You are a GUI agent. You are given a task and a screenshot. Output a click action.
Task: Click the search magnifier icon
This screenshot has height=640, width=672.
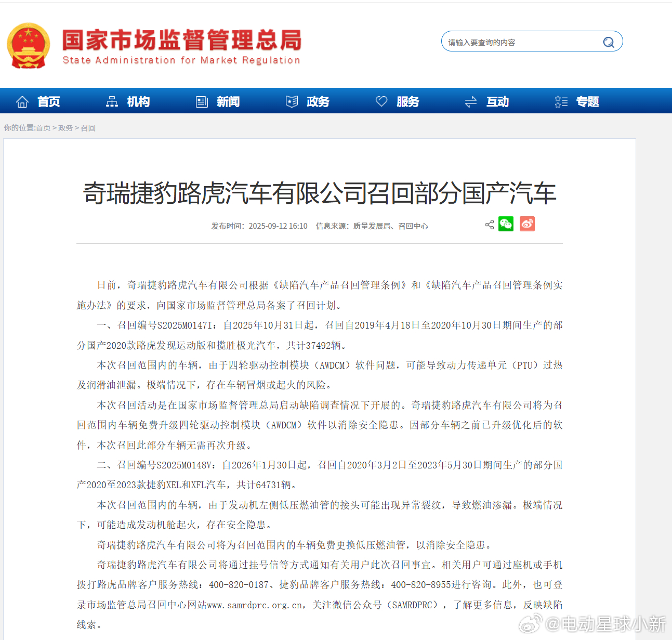(609, 42)
